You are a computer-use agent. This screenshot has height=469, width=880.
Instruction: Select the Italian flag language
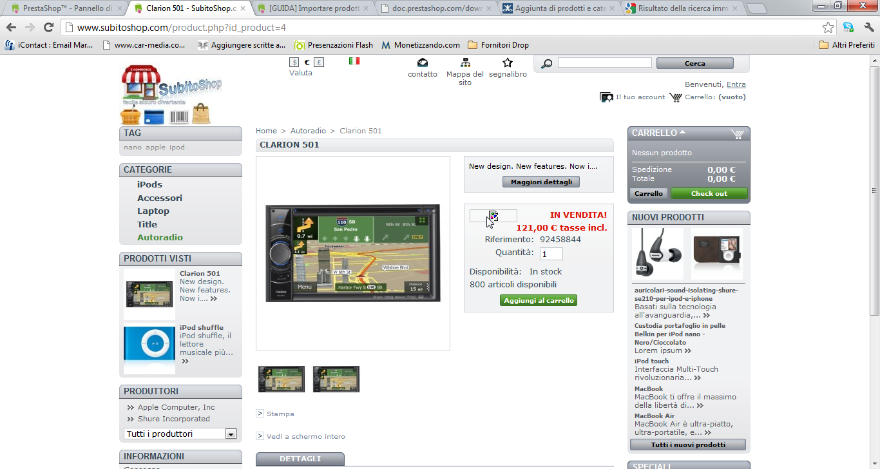point(354,61)
